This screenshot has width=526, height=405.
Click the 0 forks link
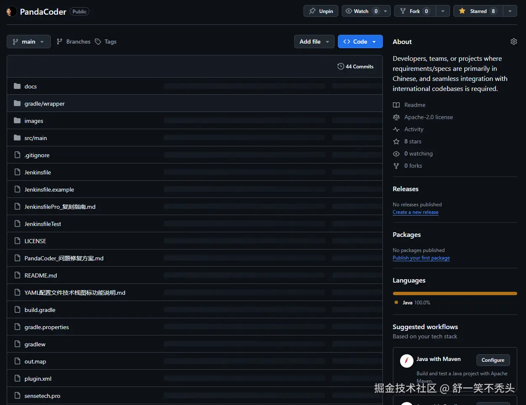413,166
